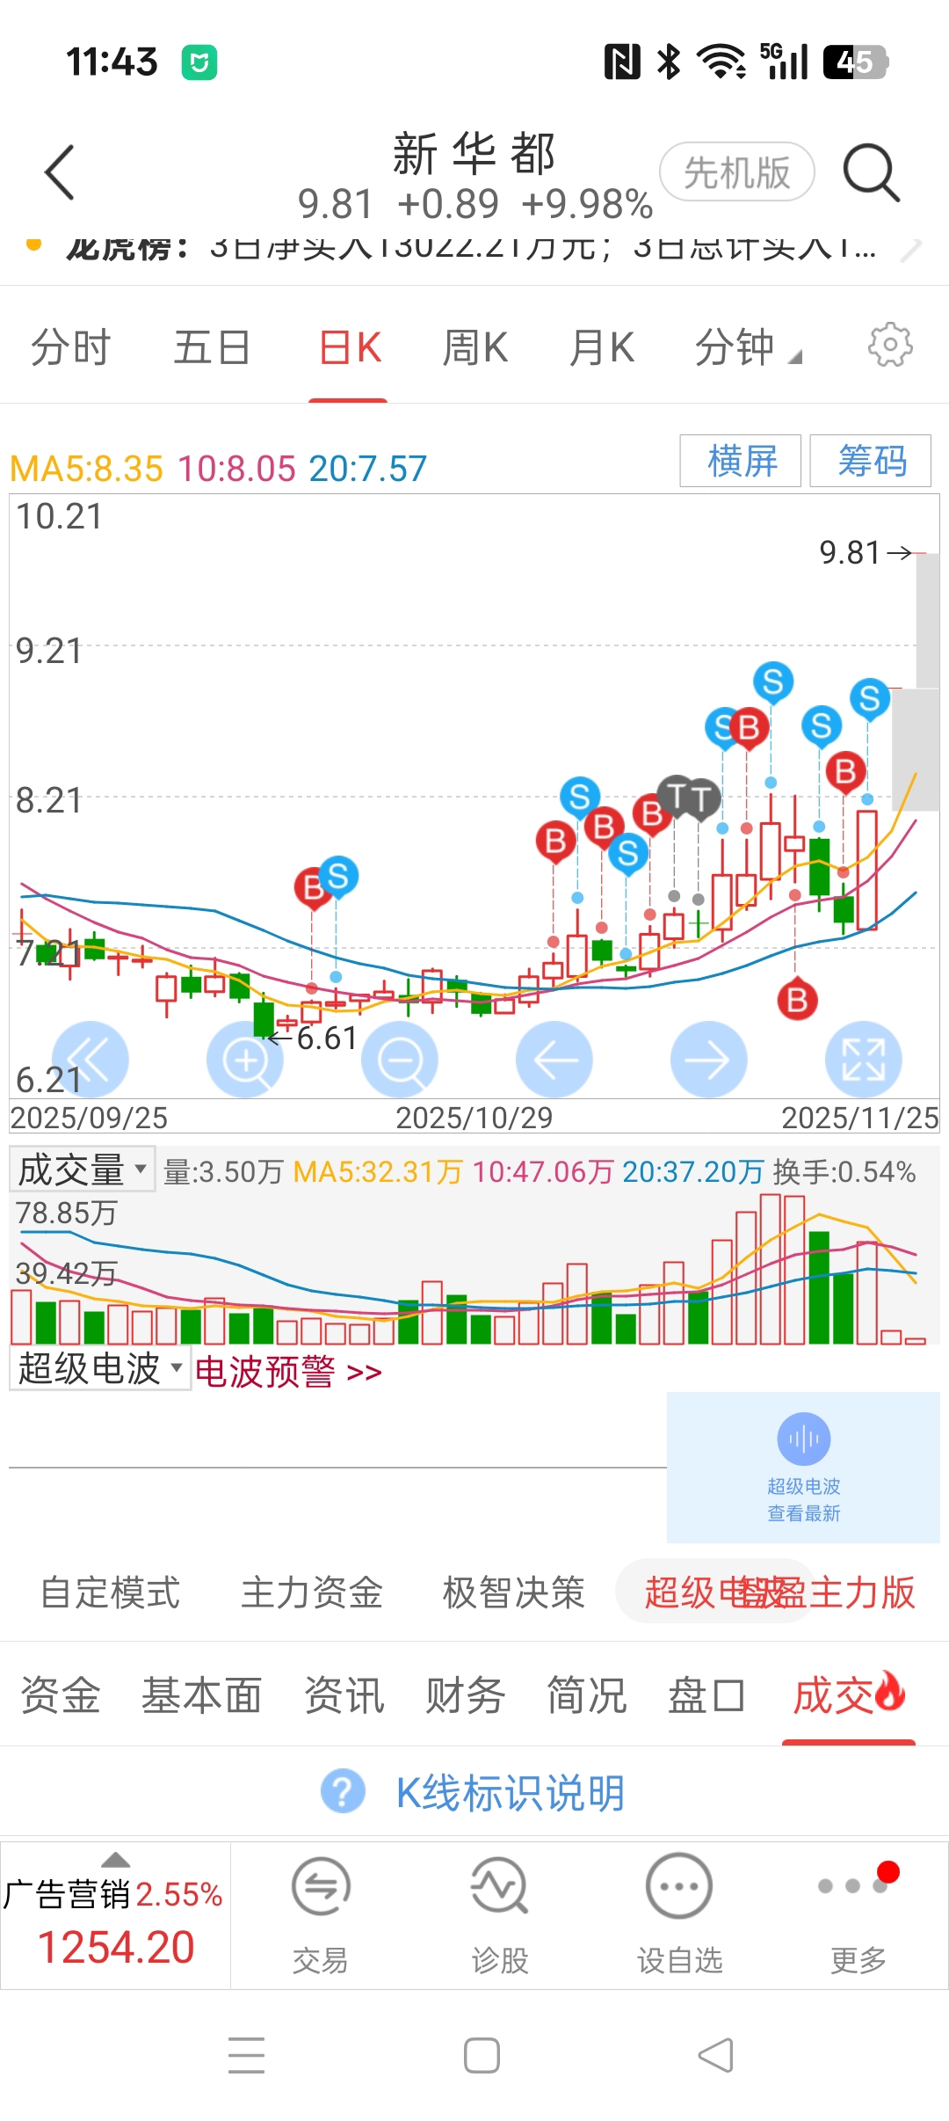
Task: Tap the MA5:8.35 moving average legend
Action: pyautogui.click(x=86, y=469)
